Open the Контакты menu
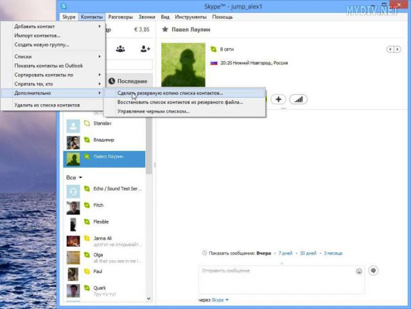 (x=92, y=17)
